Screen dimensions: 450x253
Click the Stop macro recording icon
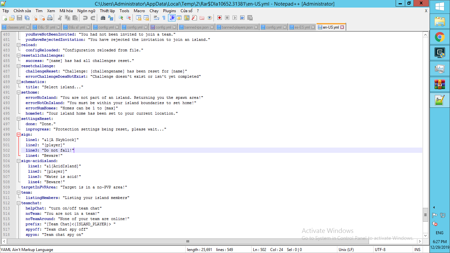point(227,18)
